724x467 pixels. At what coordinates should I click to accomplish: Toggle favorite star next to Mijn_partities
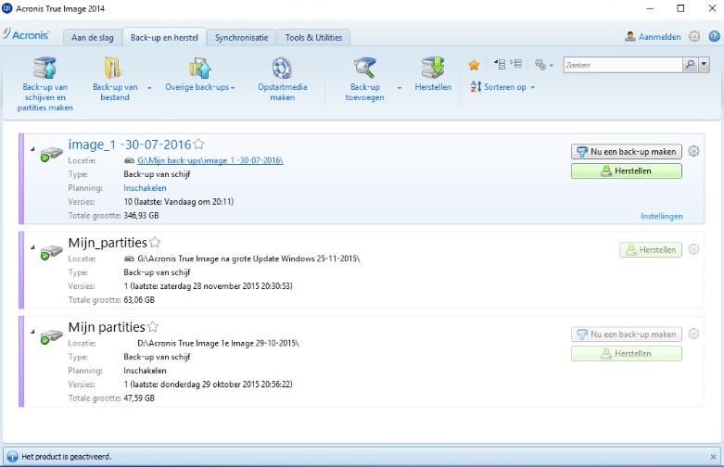155,243
